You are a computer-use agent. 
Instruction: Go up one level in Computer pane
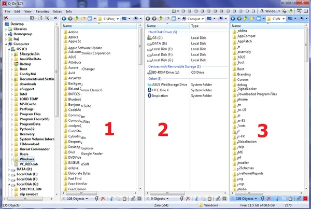pyautogui.click(x=161, y=19)
